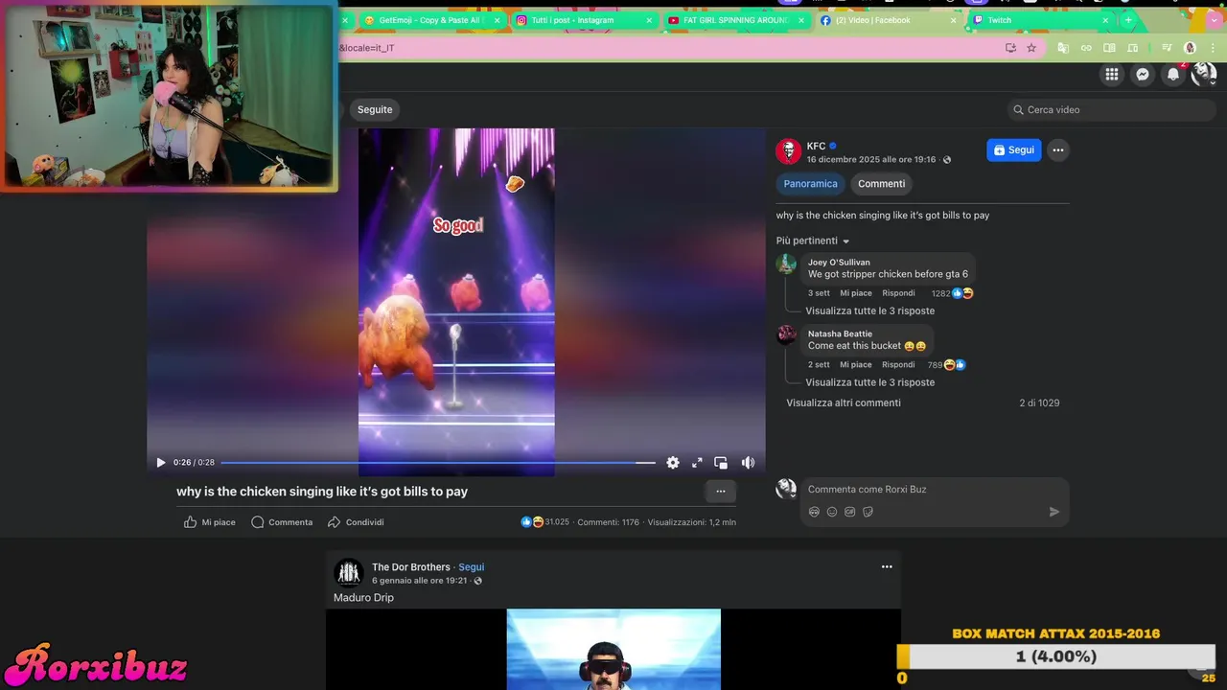
Task: Expand all 3 replies under Joey O'Sullivan
Action: (x=869, y=310)
